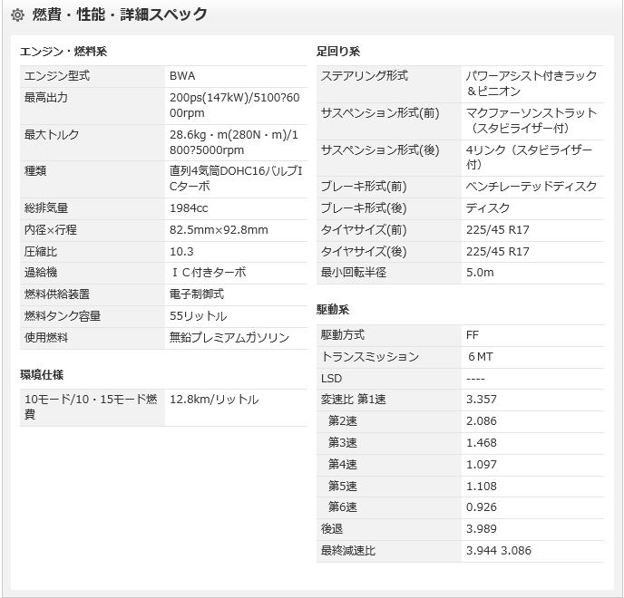Select the final ratio 3.944 3.086
The height and width of the screenshot is (598, 624).
pos(499,551)
